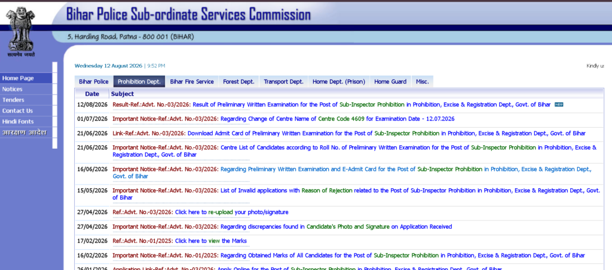Select the Prohibition Dept. tab
This screenshot has width=612, height=270.
coord(139,82)
